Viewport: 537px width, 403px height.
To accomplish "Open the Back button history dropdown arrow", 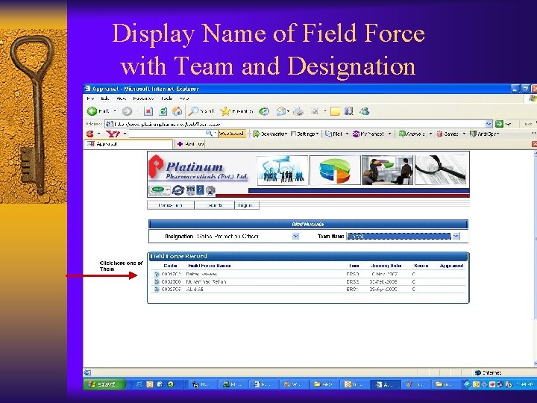I will pyautogui.click(x=115, y=111).
